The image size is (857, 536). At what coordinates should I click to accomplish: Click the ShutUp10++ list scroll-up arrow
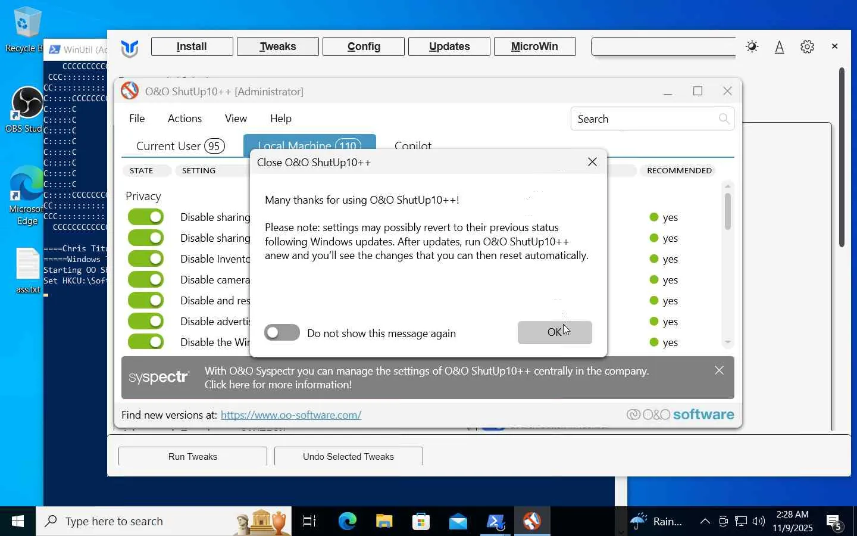[x=727, y=186]
